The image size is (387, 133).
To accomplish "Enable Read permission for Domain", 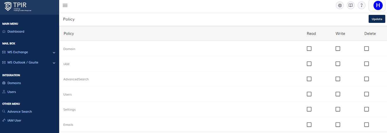I will click(309, 49).
